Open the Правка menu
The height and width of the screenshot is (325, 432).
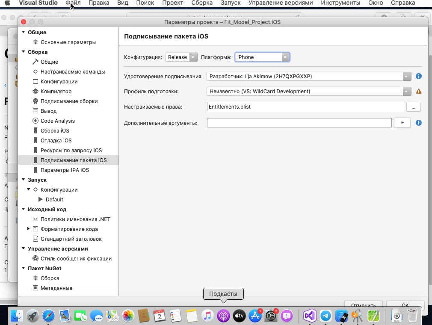[99, 3]
